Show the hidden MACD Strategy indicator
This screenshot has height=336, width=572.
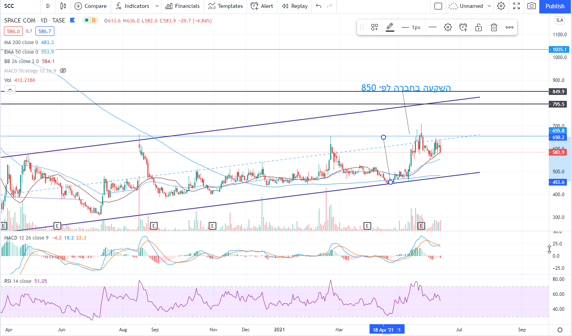pos(63,71)
